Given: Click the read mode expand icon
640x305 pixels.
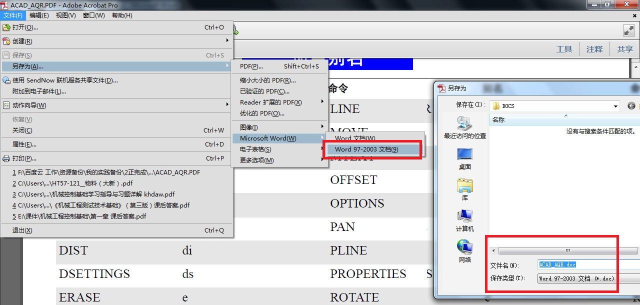Looking at the screenshot, I should pos(628,30).
